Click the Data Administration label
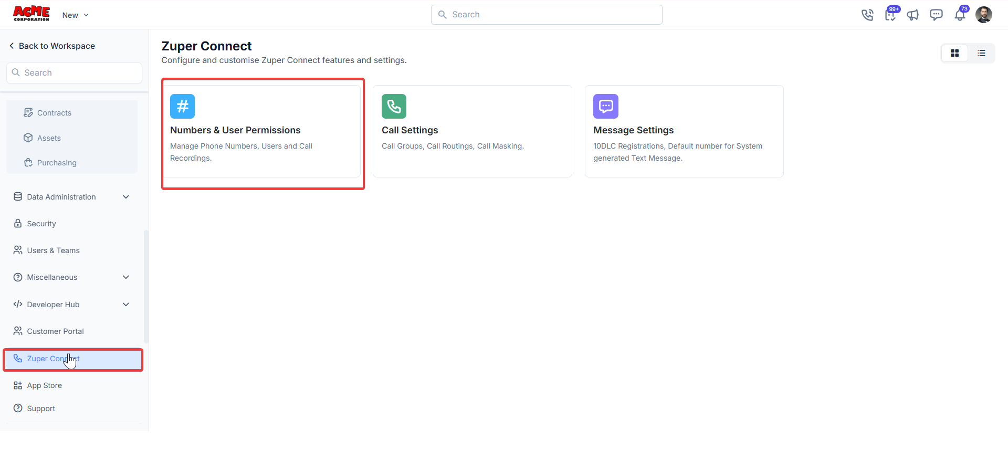The width and height of the screenshot is (1008, 461). [61, 197]
